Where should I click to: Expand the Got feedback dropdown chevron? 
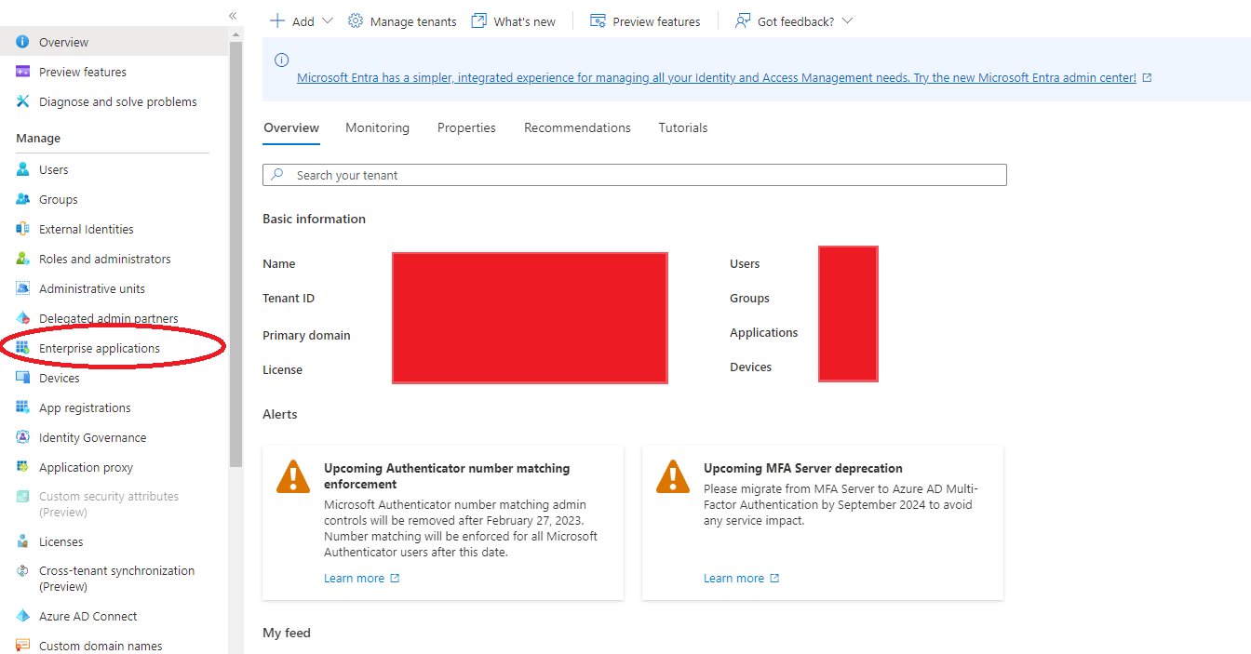click(846, 20)
